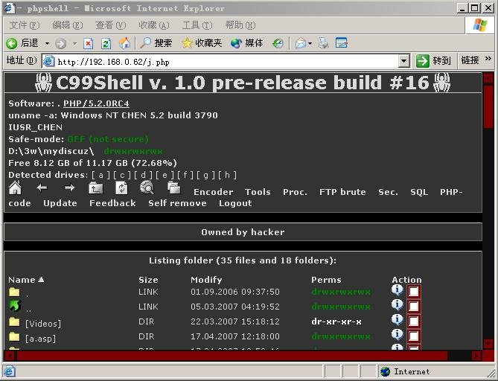The height and width of the screenshot is (381, 498).
Task: Open the Mail button dropdown arrow
Action: click(310, 43)
